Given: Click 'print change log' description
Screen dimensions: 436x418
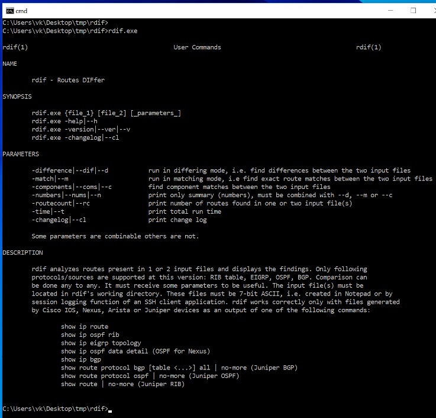Looking at the screenshot, I should [x=177, y=220].
